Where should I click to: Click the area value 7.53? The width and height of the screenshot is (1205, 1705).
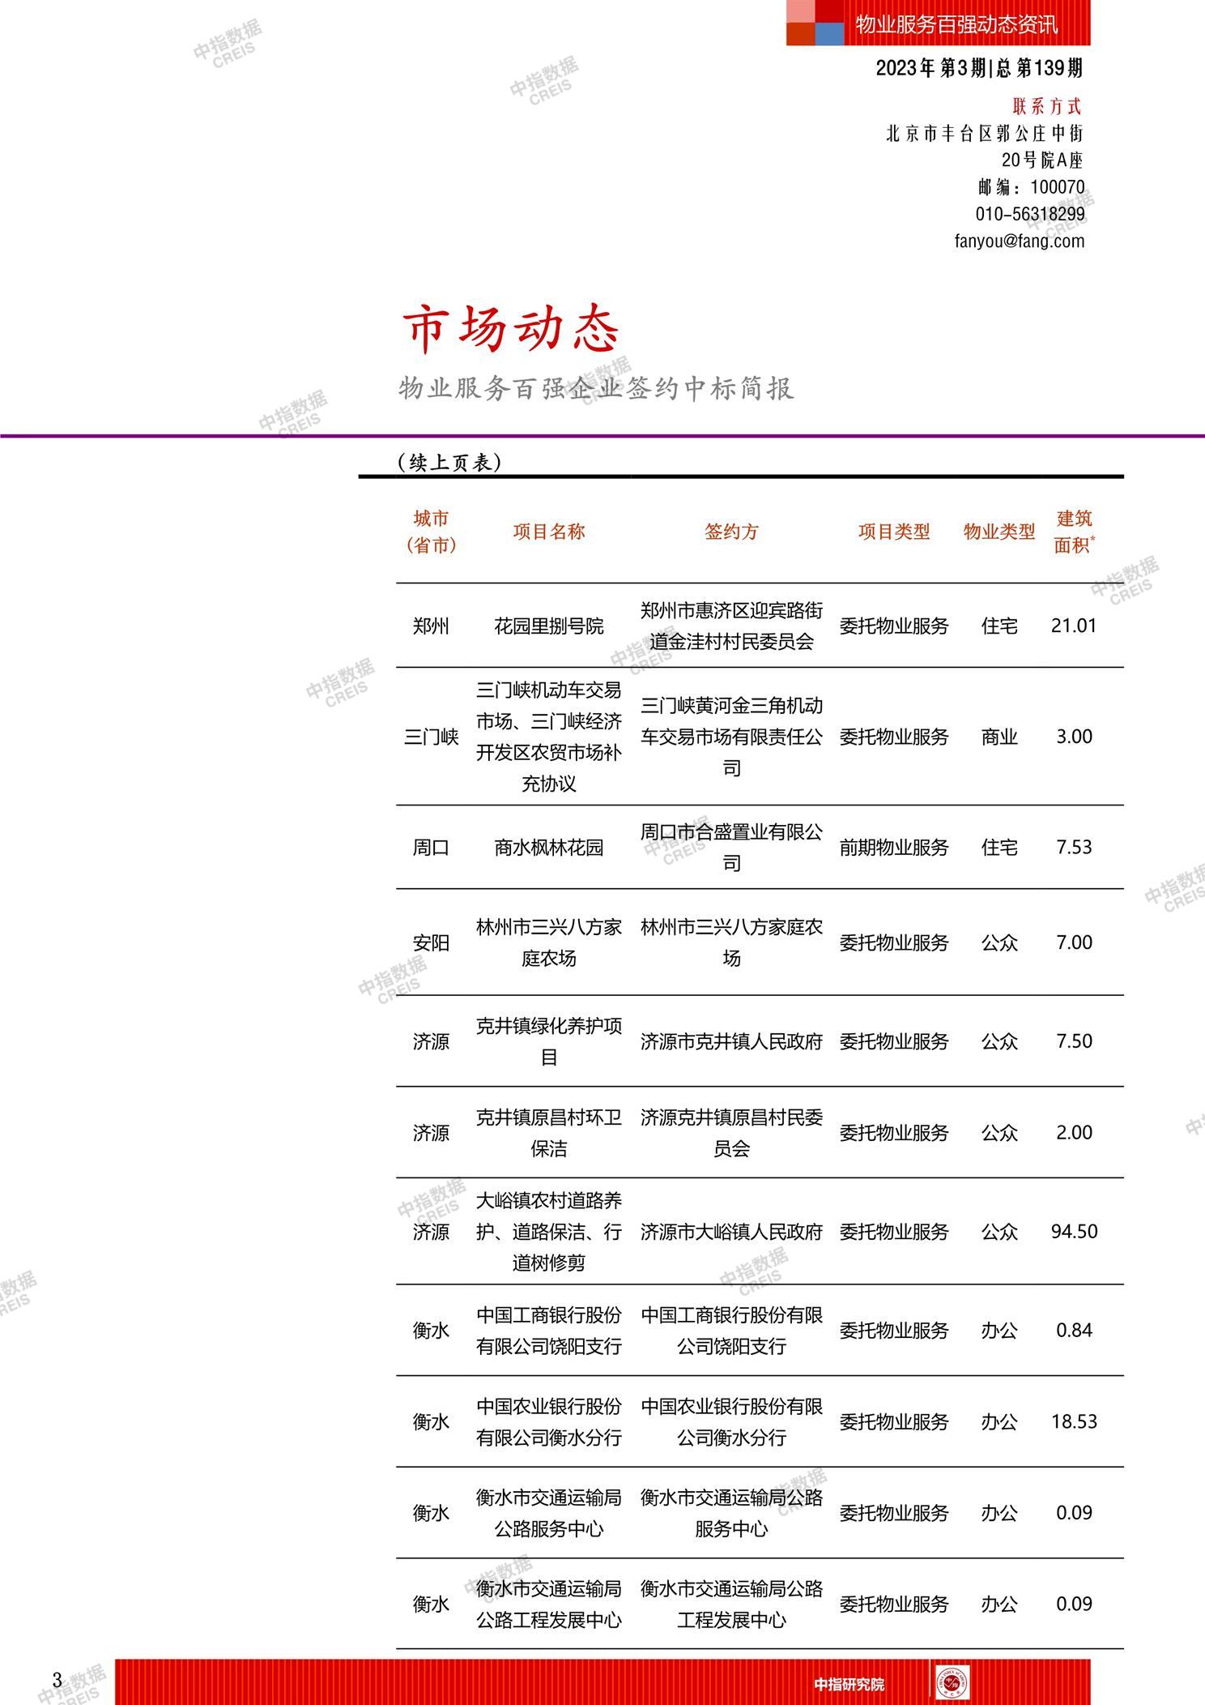click(x=1074, y=848)
